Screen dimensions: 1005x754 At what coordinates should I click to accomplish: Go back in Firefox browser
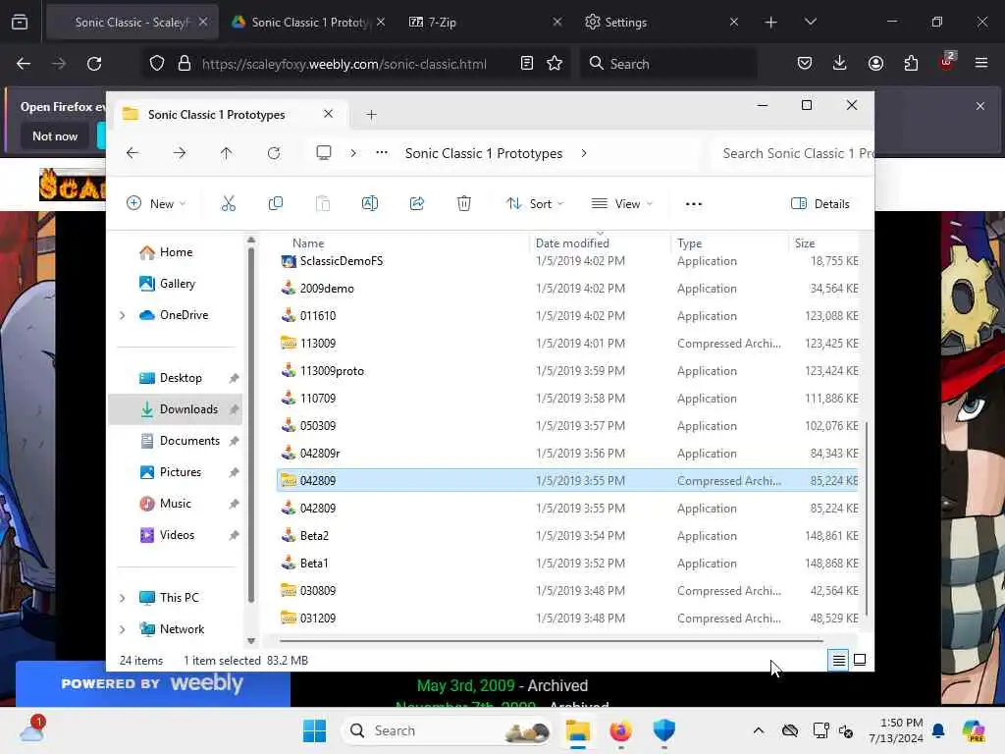[24, 64]
